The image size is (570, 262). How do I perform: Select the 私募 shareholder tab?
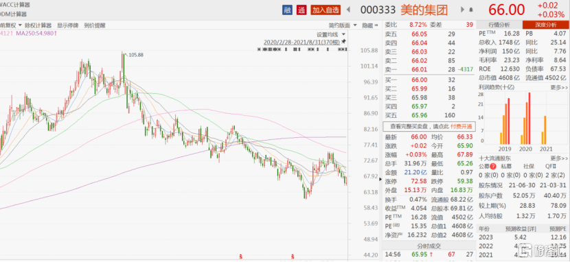(507, 167)
